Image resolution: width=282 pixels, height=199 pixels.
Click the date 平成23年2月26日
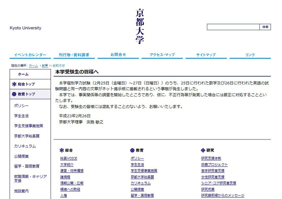[75, 116]
